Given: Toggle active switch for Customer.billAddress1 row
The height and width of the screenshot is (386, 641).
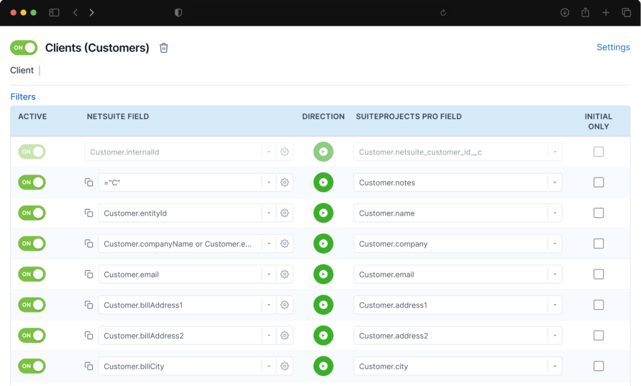Looking at the screenshot, I should [32, 305].
